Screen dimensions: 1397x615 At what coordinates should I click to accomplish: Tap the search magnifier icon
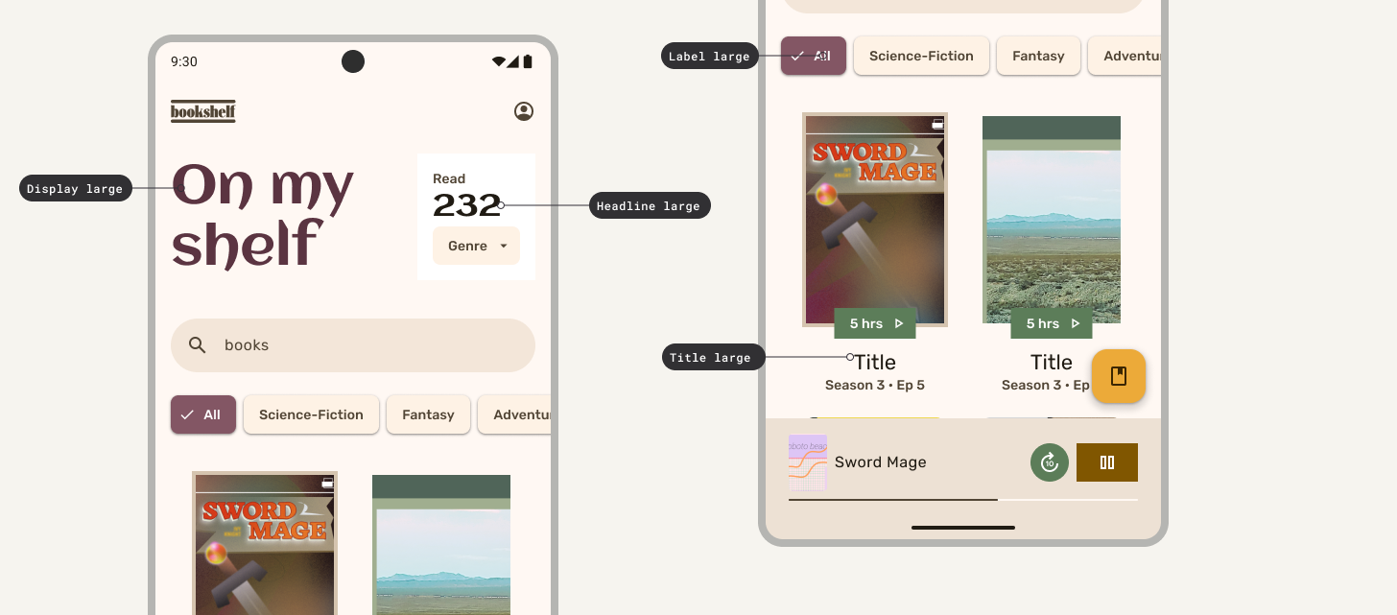[198, 345]
